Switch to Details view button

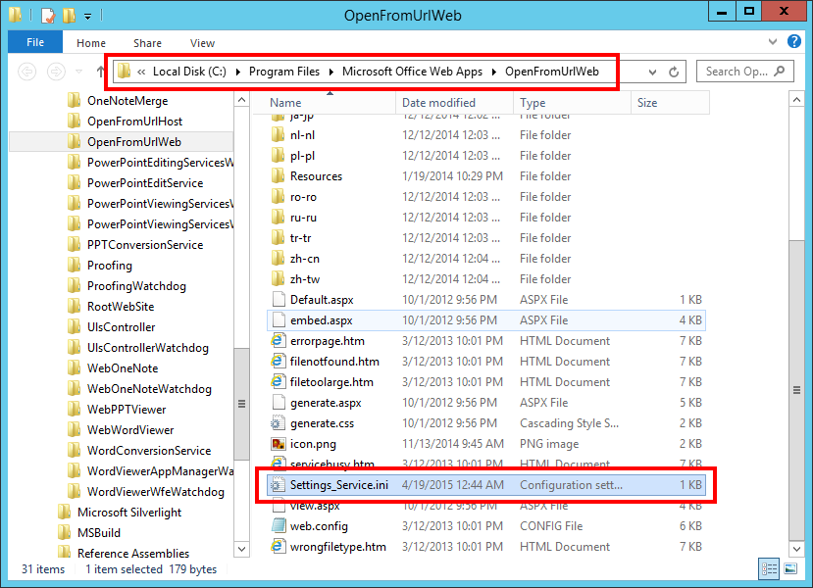coord(769,568)
